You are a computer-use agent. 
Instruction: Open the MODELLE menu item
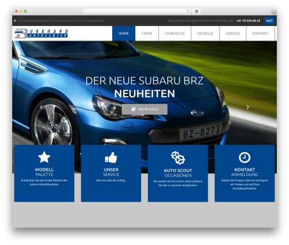click(x=205, y=34)
